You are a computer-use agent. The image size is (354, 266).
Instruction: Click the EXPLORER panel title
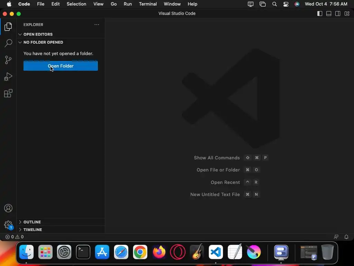pyautogui.click(x=33, y=25)
